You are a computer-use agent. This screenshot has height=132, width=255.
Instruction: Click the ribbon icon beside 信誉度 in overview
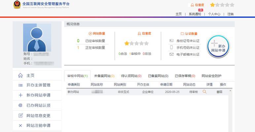click(139, 33)
